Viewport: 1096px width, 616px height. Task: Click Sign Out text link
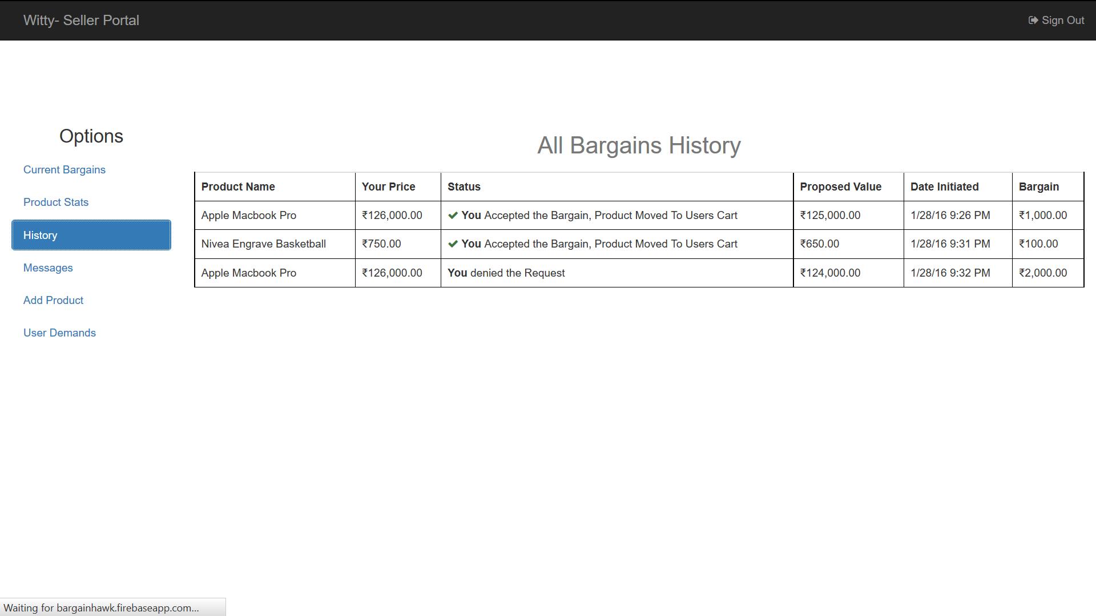[1062, 21]
